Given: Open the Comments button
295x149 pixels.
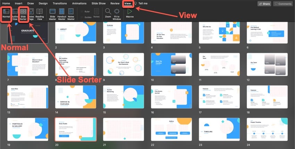Looking at the screenshot, I should (283, 3).
